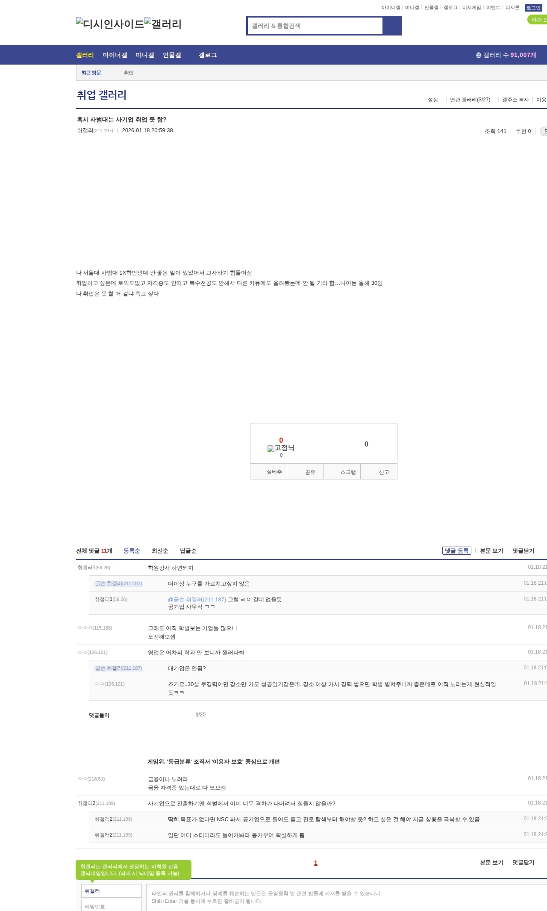Viewport: 547px width, 911px height.
Task: Sort comments by 답글순
Action: click(188, 551)
